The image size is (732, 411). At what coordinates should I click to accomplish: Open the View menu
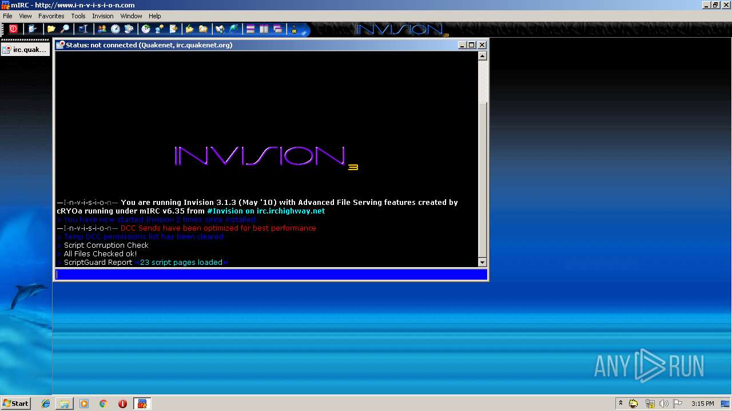coord(25,16)
